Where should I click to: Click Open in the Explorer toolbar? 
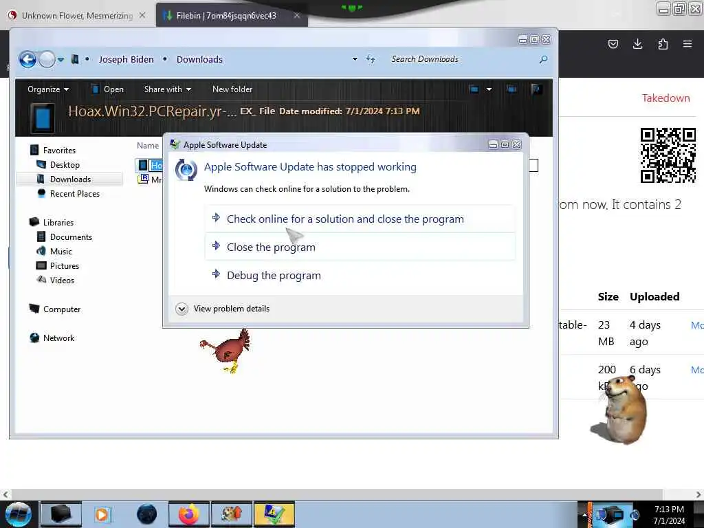pyautogui.click(x=107, y=89)
